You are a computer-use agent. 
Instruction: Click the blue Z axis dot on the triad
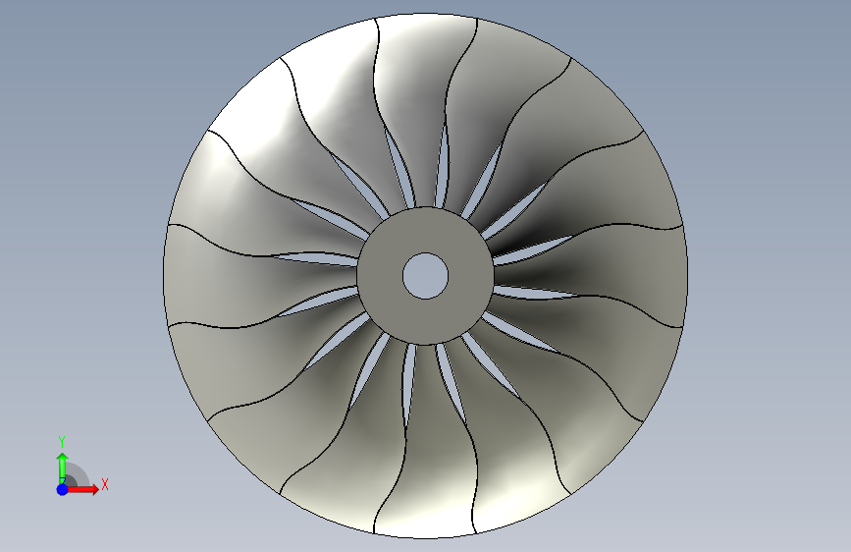[x=63, y=489]
